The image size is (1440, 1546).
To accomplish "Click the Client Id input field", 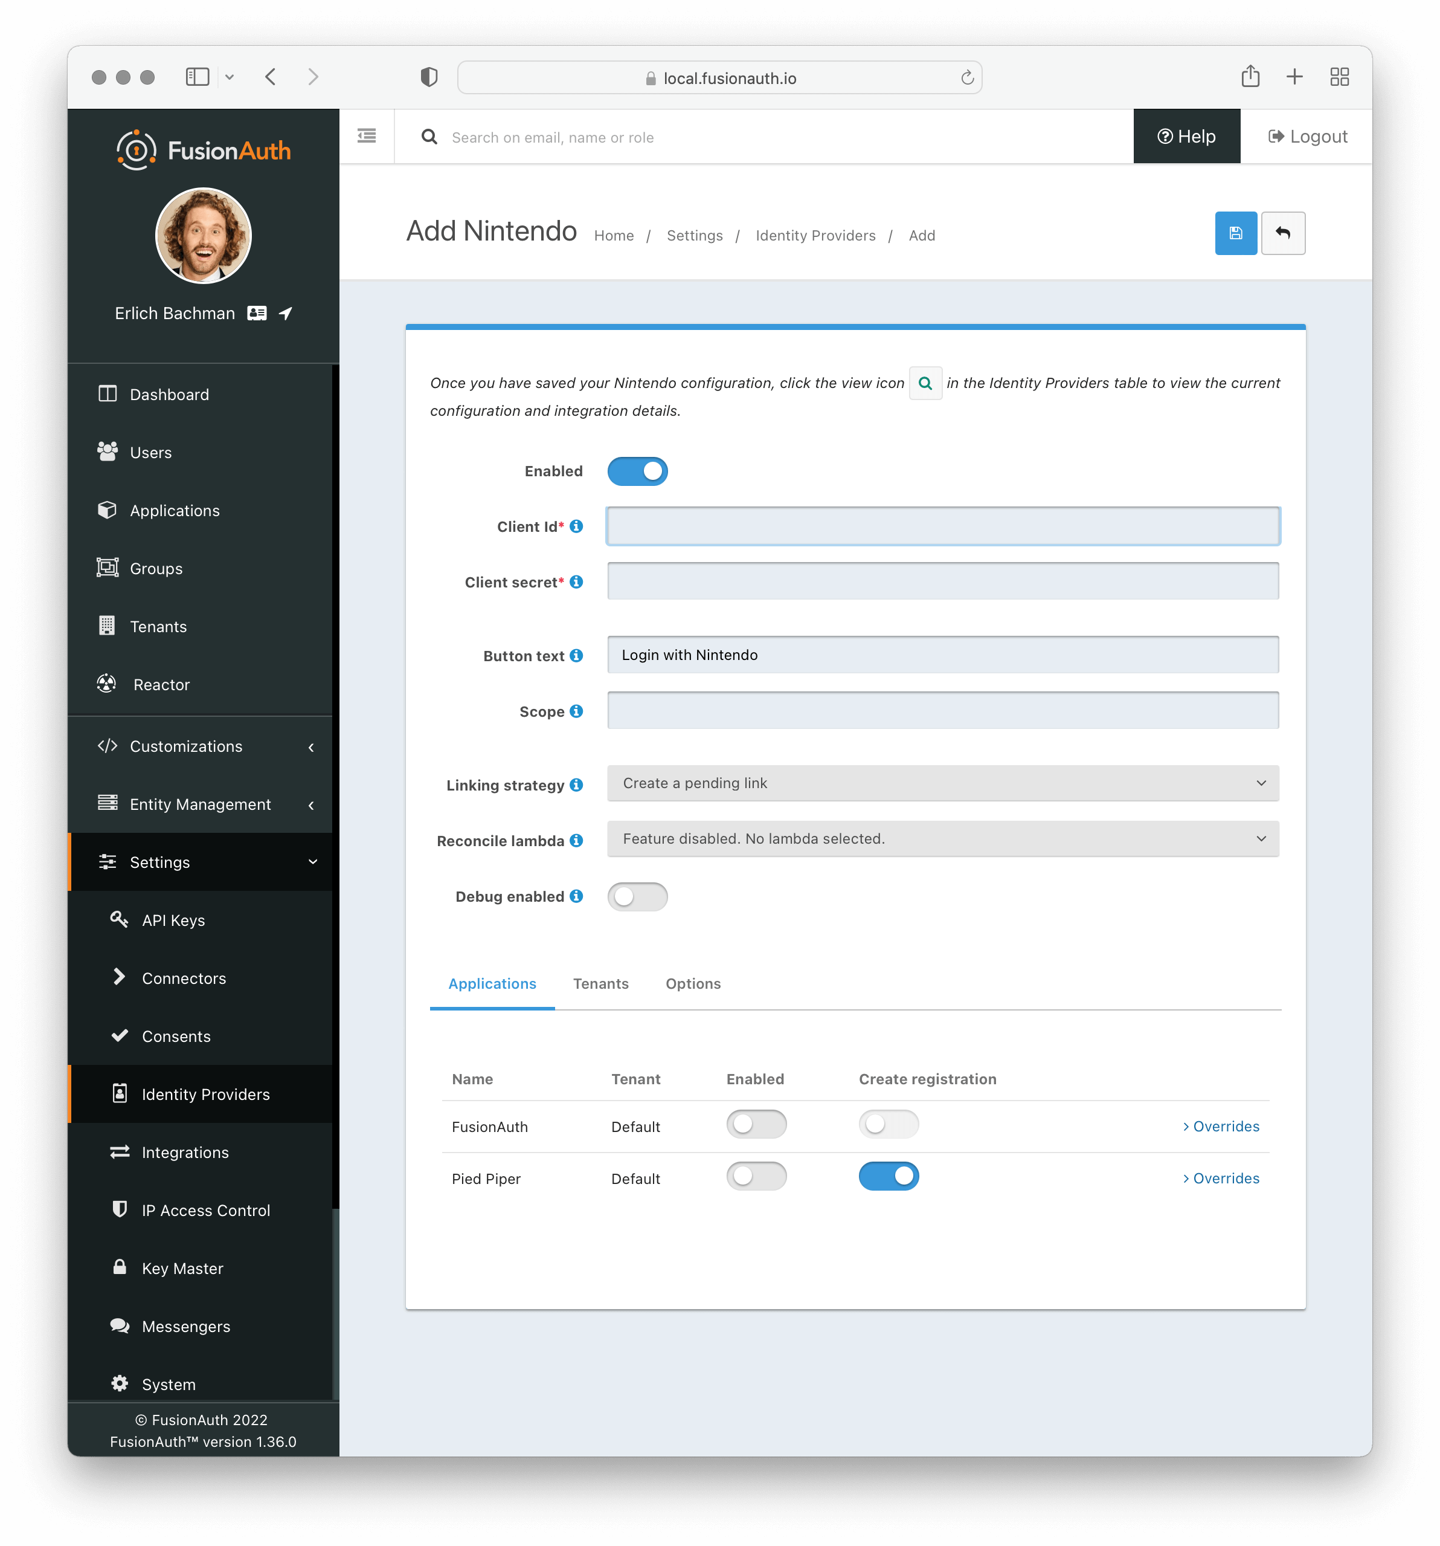I will [x=943, y=525].
